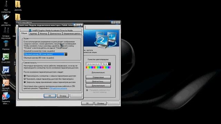Click the Дополнительно button in the back window
Viewport: 221px width, 124px height.
[98, 85]
